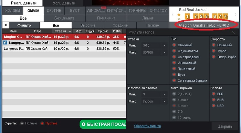Toggle the 7-9 max players option
This screenshot has width=241, height=133.
tap(174, 111)
